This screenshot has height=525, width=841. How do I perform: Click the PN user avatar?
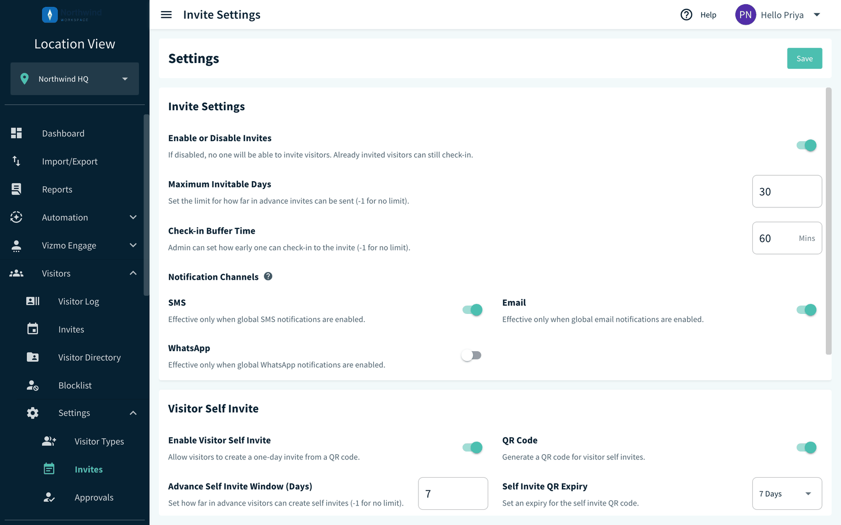pyautogui.click(x=745, y=15)
